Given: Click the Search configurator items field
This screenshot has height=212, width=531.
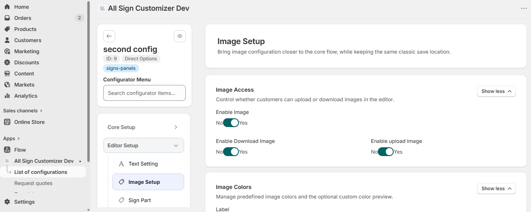Looking at the screenshot, I should coord(144,93).
